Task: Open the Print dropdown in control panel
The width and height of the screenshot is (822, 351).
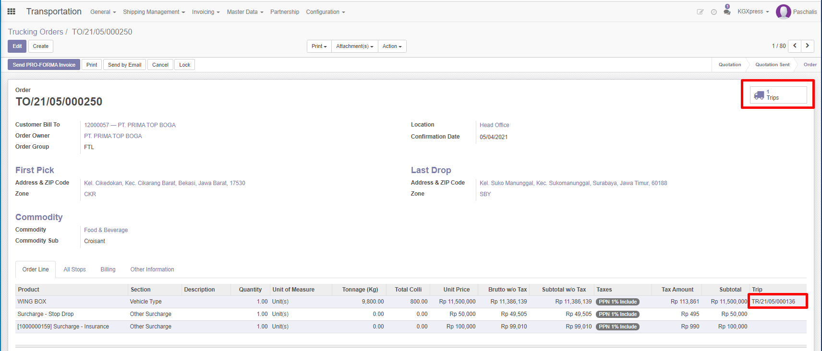Action: 319,46
